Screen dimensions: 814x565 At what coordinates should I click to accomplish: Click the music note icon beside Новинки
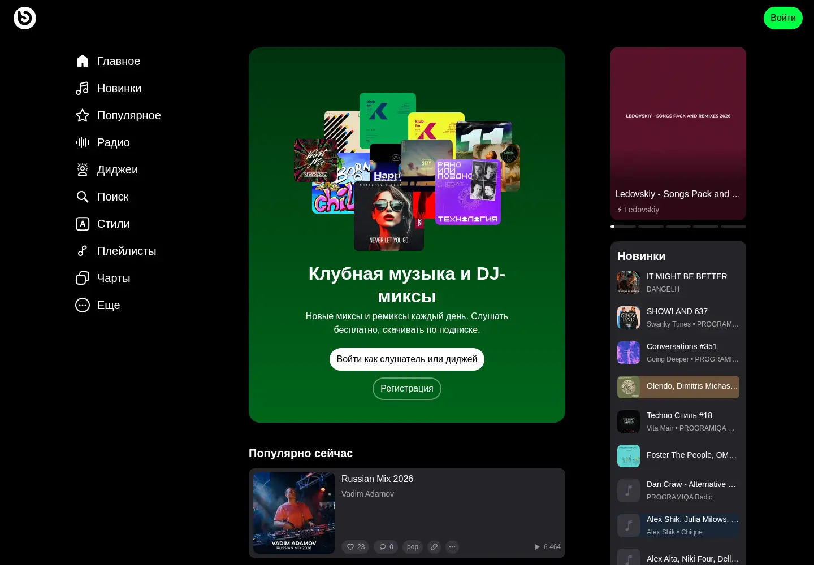[83, 88]
